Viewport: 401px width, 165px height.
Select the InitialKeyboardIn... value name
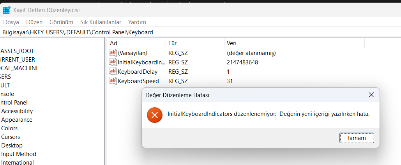coord(141,62)
